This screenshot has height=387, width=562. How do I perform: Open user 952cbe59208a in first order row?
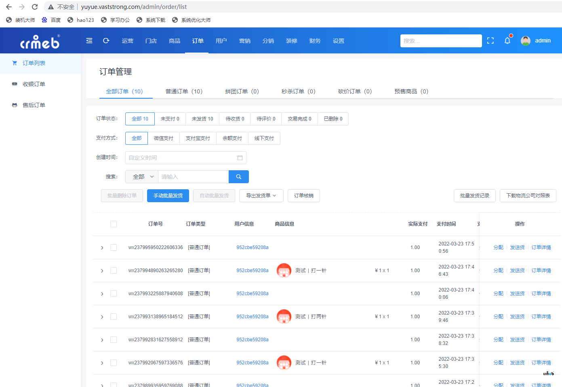coord(253,247)
